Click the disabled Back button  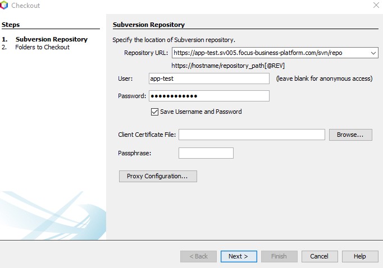click(x=198, y=257)
